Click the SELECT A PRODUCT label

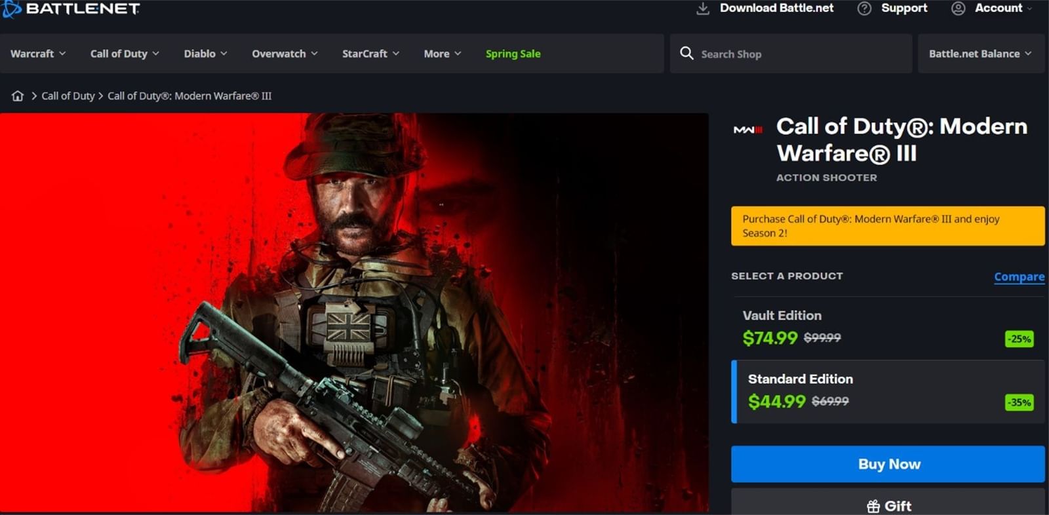[x=787, y=276]
